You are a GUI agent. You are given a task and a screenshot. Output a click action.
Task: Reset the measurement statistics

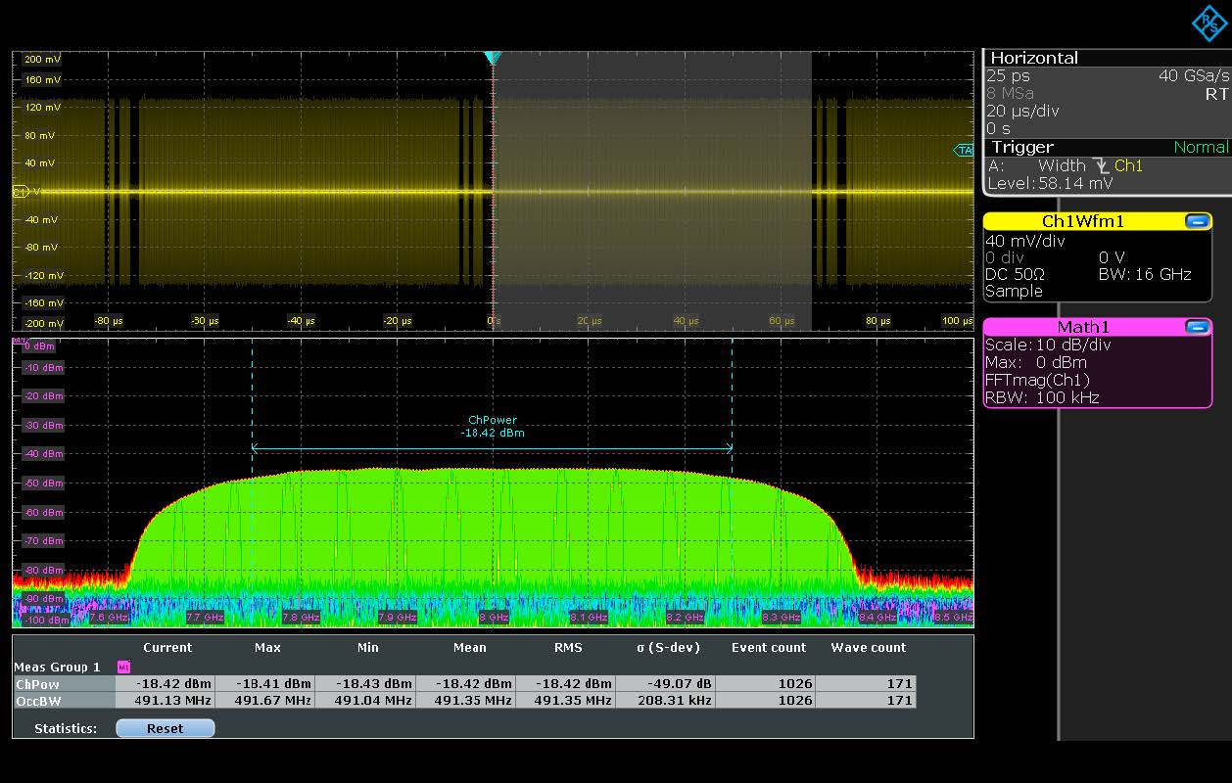coord(165,728)
